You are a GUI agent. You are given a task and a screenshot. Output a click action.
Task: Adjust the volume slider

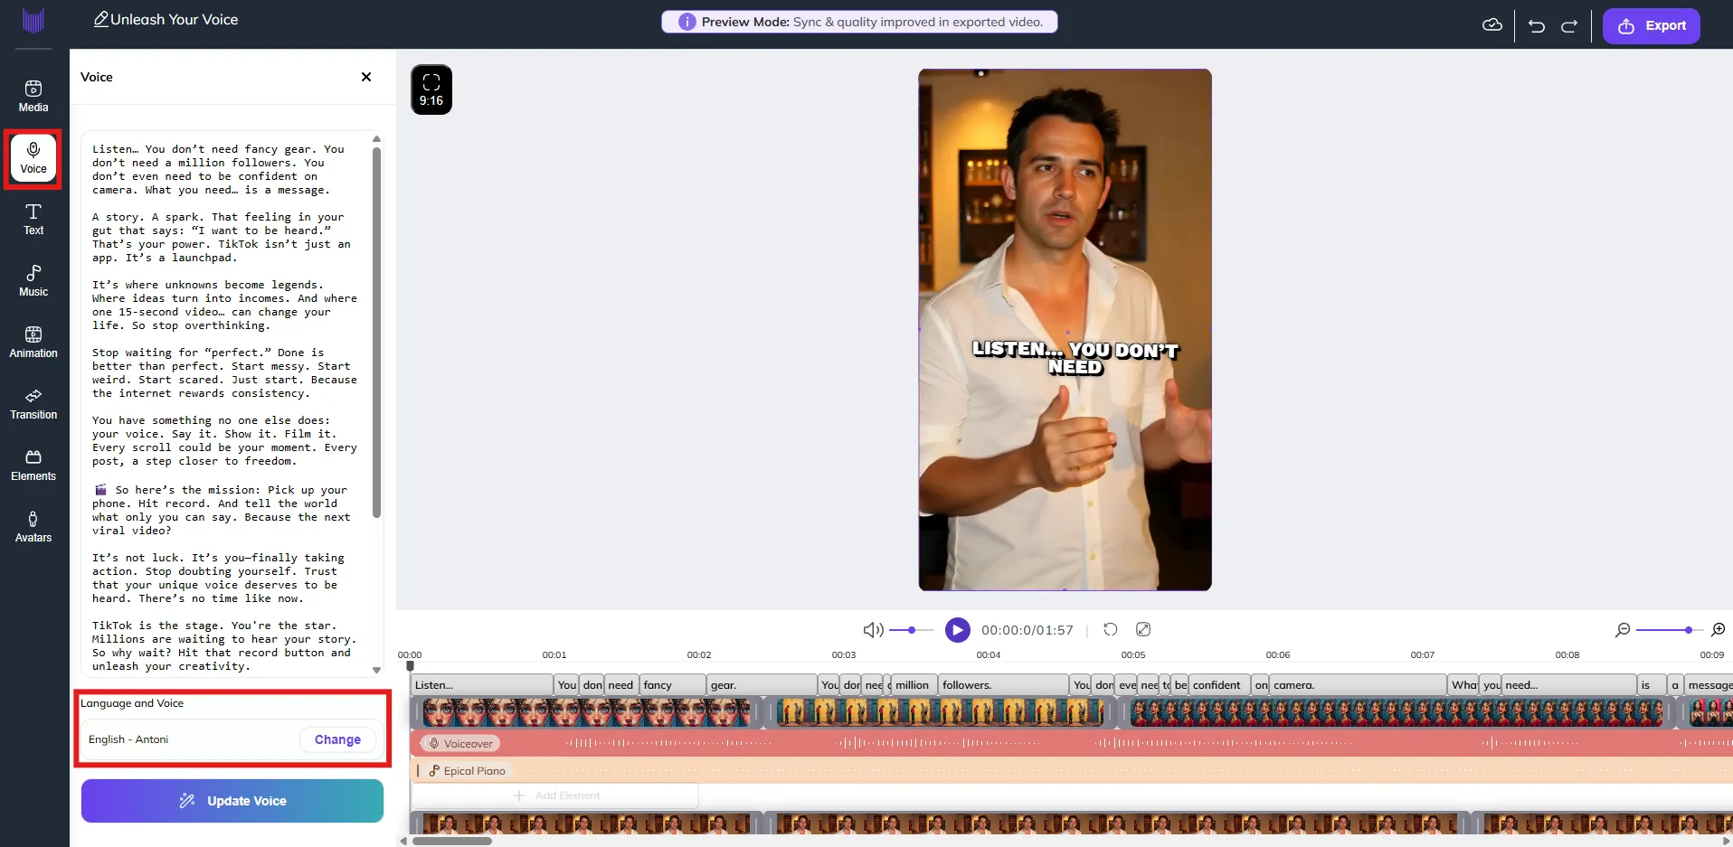[912, 630]
